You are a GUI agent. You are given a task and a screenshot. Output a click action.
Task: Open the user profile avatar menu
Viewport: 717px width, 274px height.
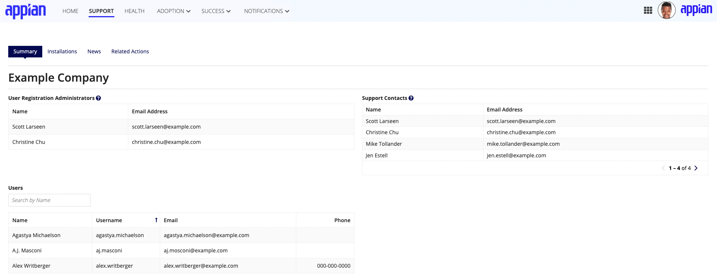[667, 10]
